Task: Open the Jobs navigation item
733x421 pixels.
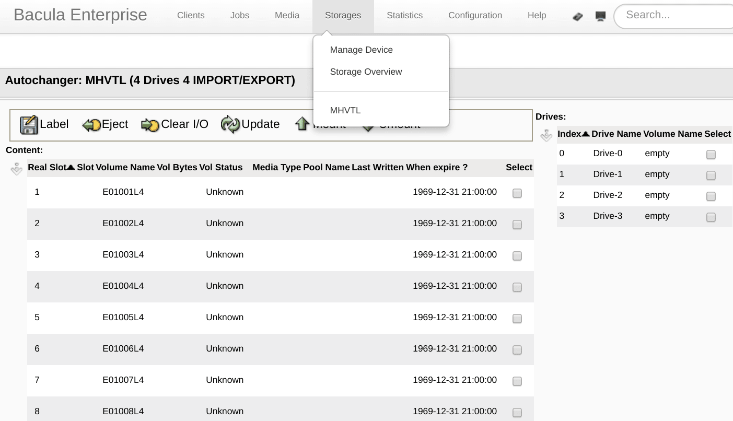Action: click(x=239, y=16)
